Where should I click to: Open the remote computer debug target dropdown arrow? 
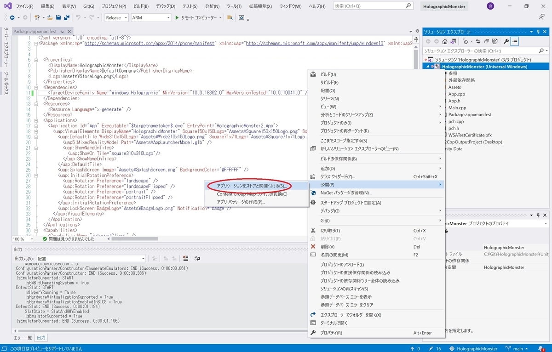pyautogui.click(x=220, y=17)
